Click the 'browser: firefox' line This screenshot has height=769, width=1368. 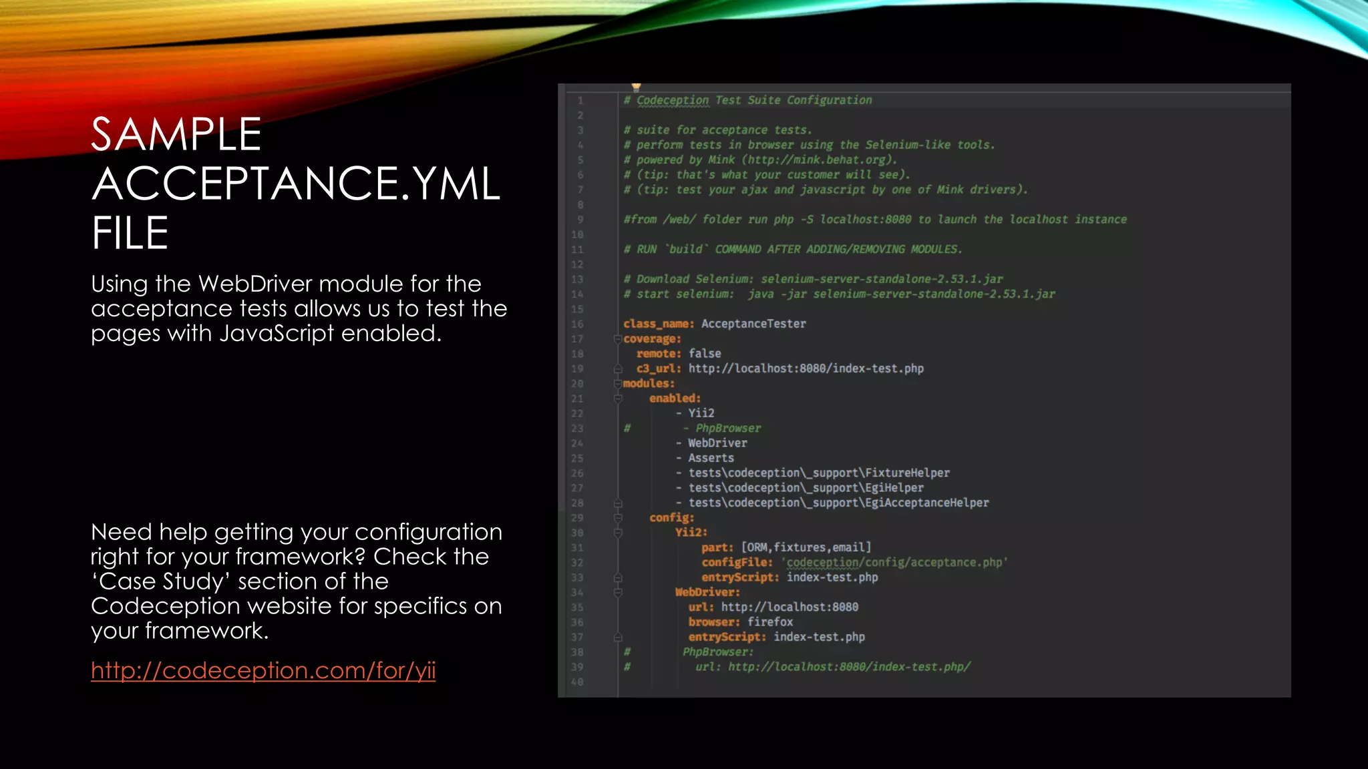(741, 622)
